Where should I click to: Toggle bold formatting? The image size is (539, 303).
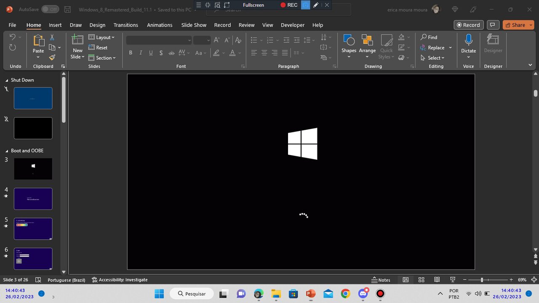click(x=131, y=53)
